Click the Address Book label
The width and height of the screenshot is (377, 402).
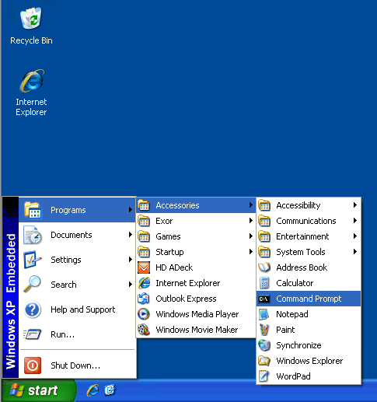[302, 267]
